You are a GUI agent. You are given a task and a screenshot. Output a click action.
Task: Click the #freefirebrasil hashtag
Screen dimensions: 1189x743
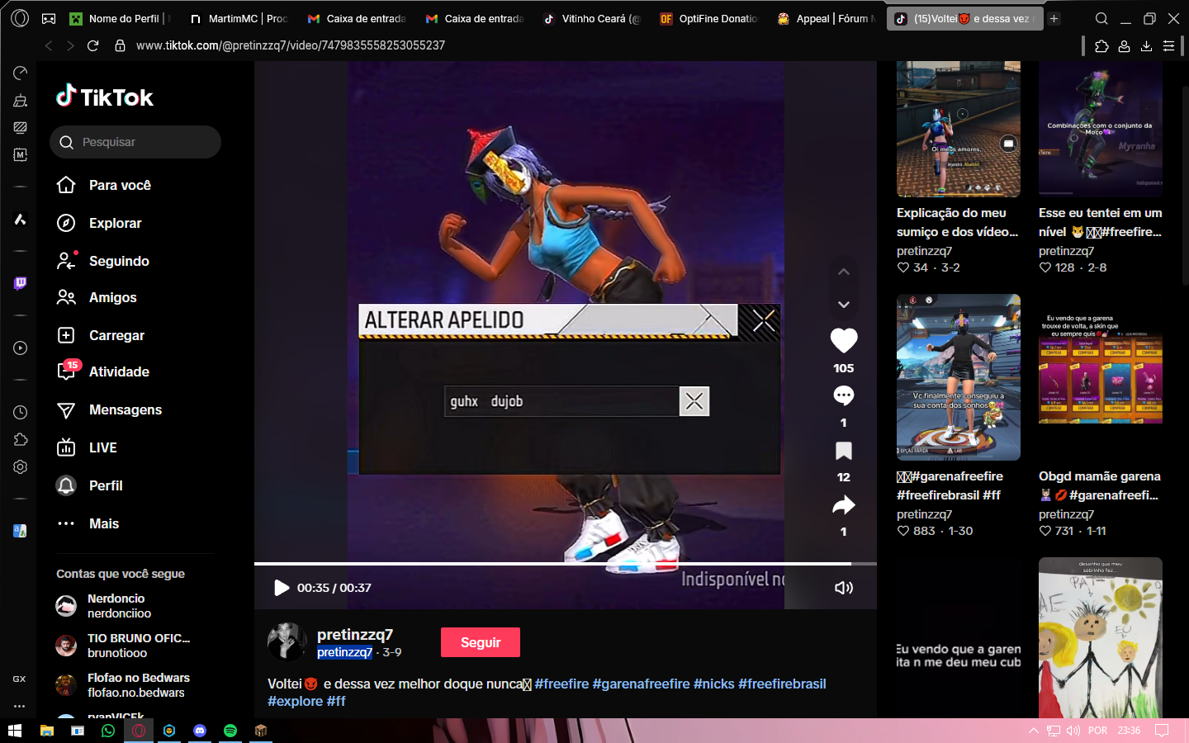pos(782,684)
